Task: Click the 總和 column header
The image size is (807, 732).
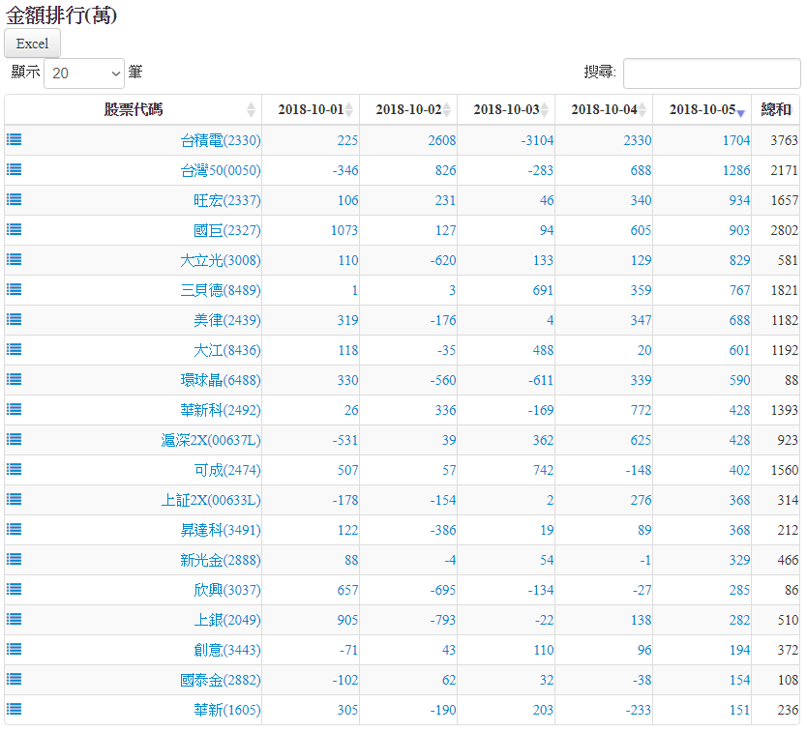Action: [776, 110]
